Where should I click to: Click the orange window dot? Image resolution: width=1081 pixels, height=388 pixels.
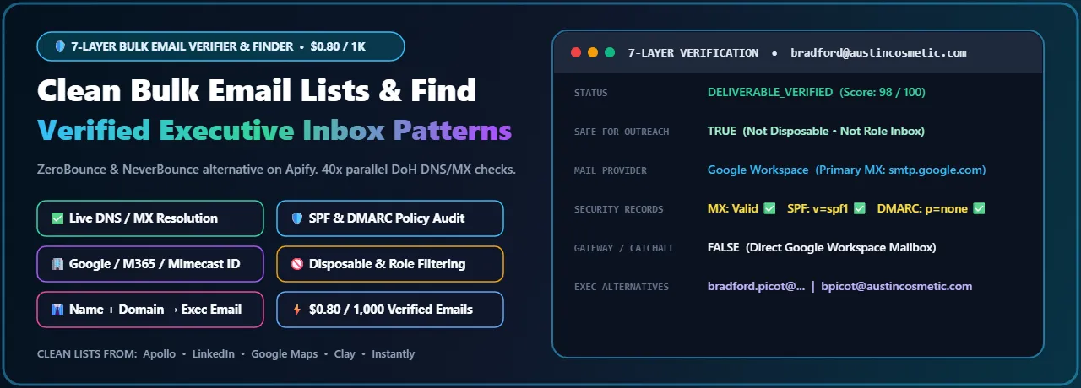593,52
